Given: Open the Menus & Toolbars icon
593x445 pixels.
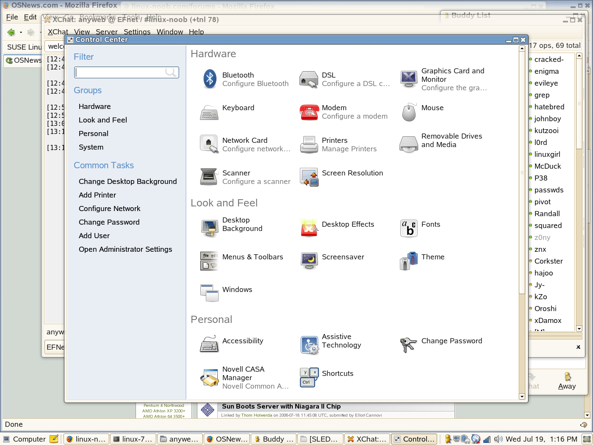Looking at the screenshot, I should click(x=209, y=261).
